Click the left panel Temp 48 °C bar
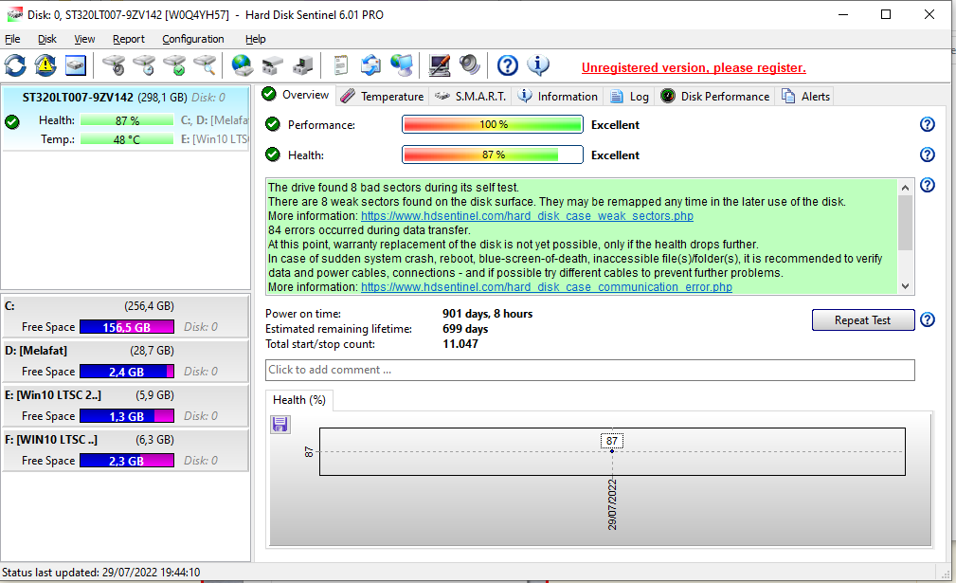Screen dimensions: 956x583 pyautogui.click(x=127, y=139)
